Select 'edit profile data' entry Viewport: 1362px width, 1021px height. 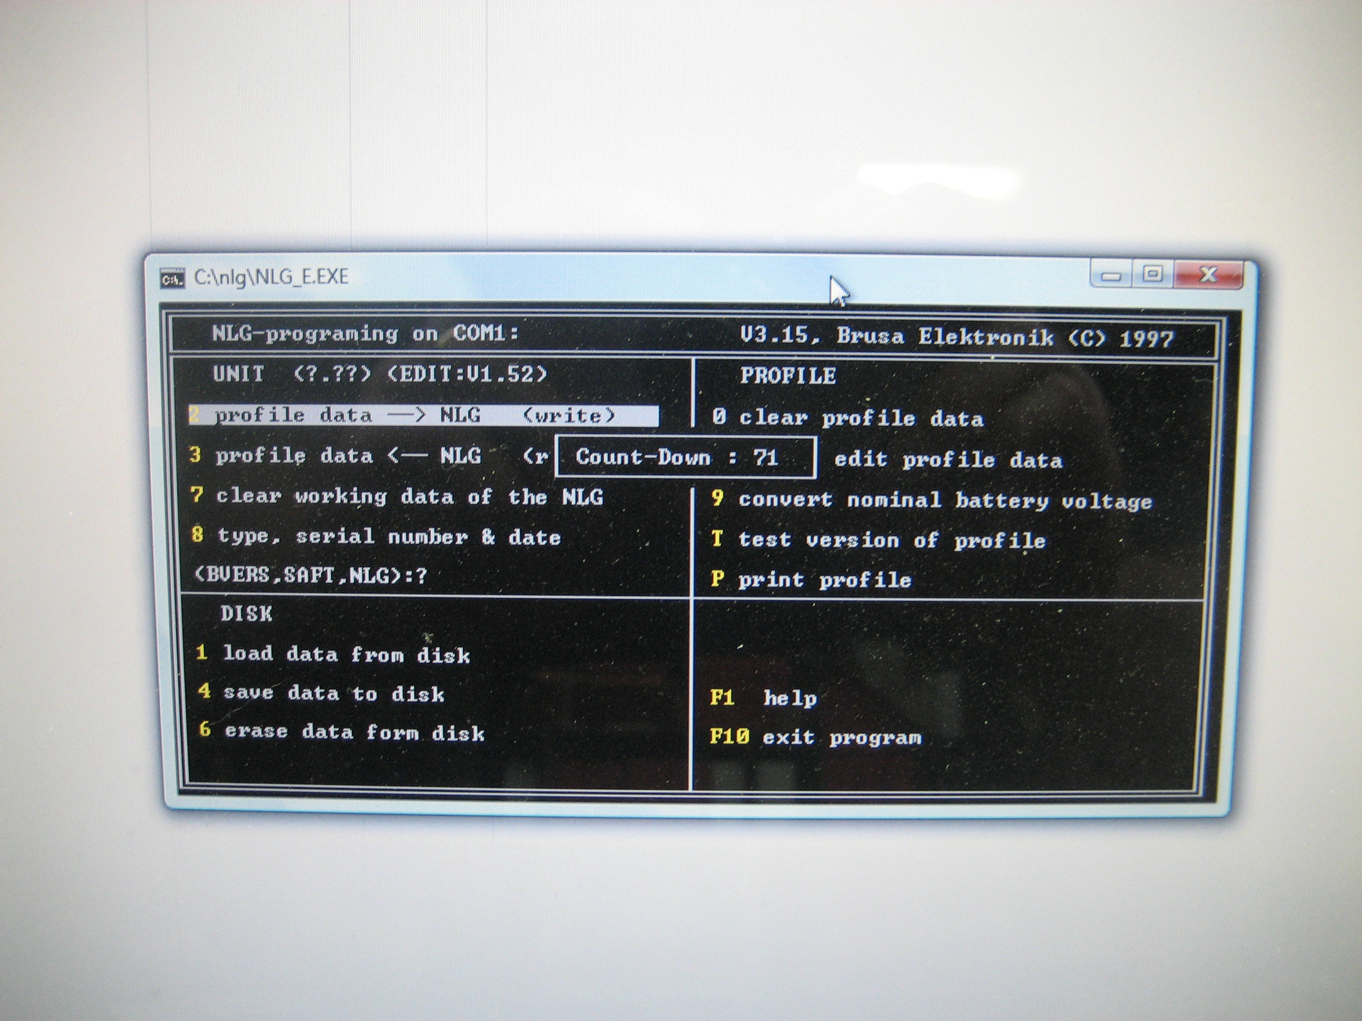(x=947, y=460)
